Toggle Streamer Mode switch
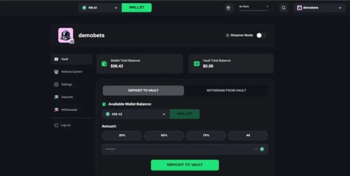Viewport: 350px width, 176px height. point(261,35)
